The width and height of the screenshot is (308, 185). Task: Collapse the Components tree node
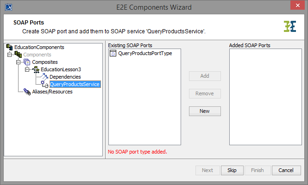(9, 55)
